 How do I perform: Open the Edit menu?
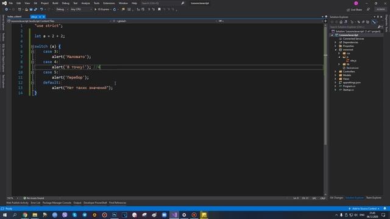click(x=19, y=3)
